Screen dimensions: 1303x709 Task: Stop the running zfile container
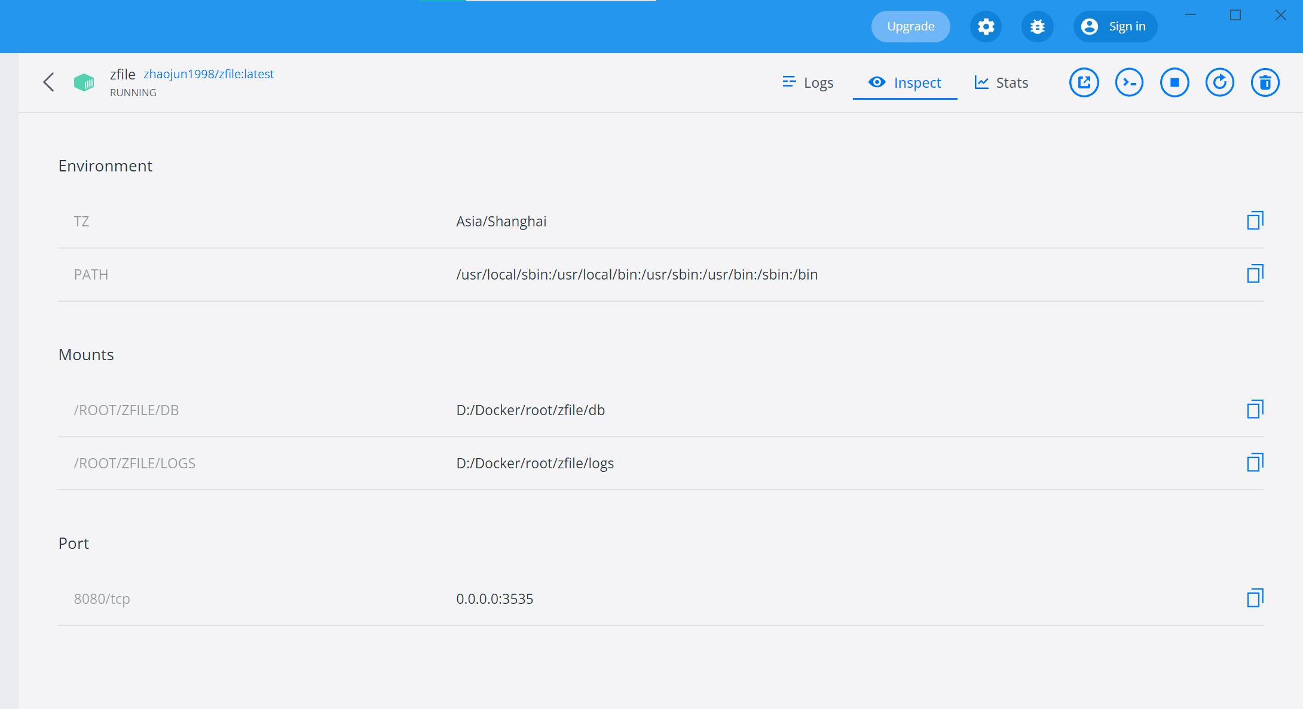click(x=1174, y=82)
